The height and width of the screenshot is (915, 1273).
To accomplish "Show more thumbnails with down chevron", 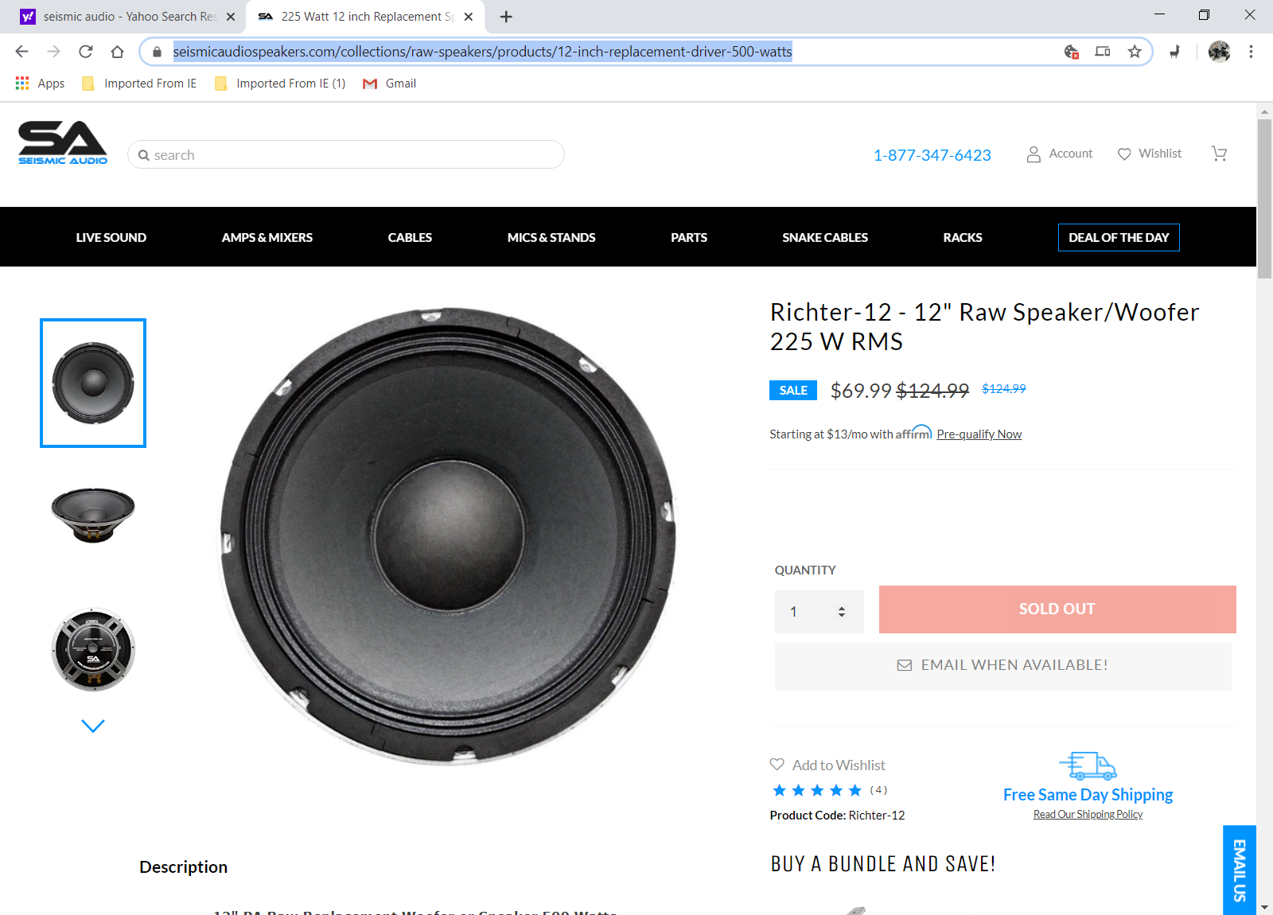I will (93, 726).
